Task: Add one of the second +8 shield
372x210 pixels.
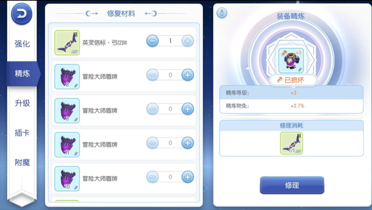Action: (x=188, y=109)
